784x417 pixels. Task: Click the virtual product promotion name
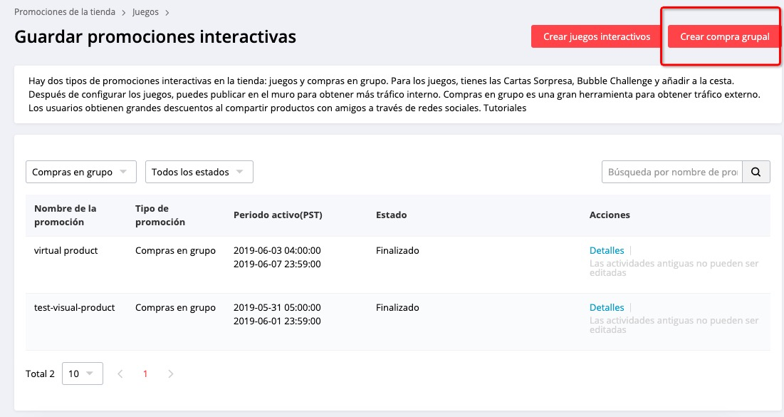(x=66, y=250)
